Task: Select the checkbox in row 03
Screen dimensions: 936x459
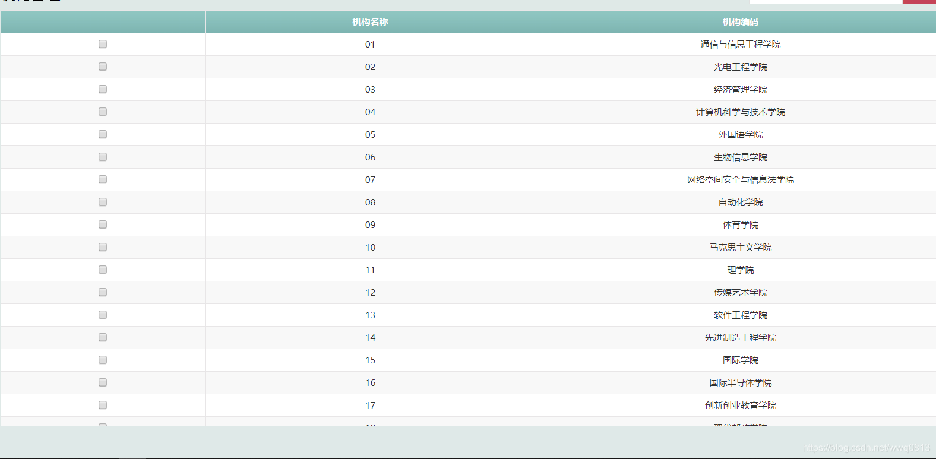Action: (103, 89)
